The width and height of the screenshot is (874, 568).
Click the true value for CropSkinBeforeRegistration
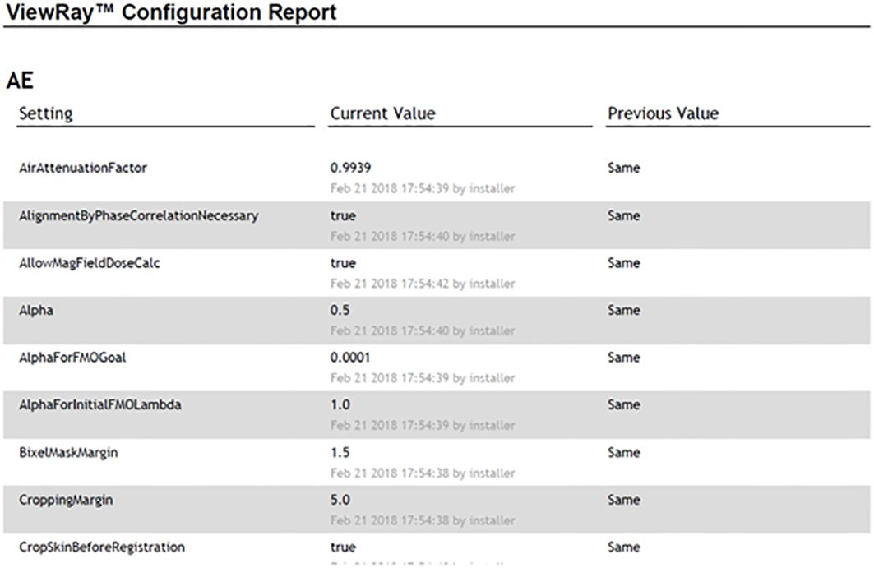click(x=343, y=547)
